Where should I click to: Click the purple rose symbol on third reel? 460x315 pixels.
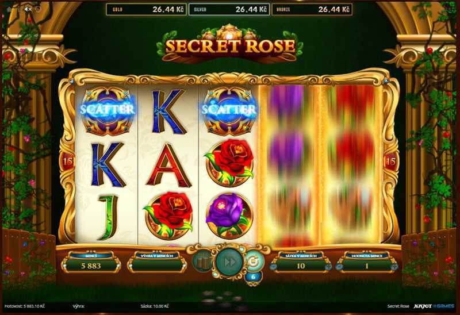(229, 216)
